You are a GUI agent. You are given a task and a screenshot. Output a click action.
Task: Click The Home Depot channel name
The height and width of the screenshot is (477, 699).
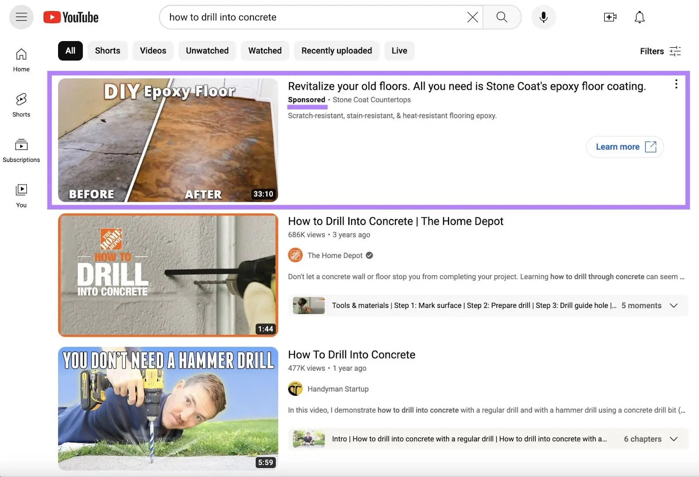click(x=335, y=255)
